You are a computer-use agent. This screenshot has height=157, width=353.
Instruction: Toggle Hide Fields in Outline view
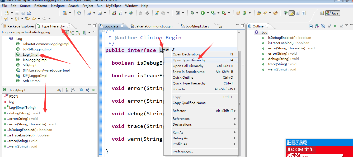tap(323, 26)
